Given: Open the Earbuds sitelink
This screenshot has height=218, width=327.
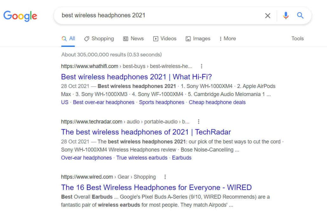Looking at the screenshot, I should click(182, 158).
